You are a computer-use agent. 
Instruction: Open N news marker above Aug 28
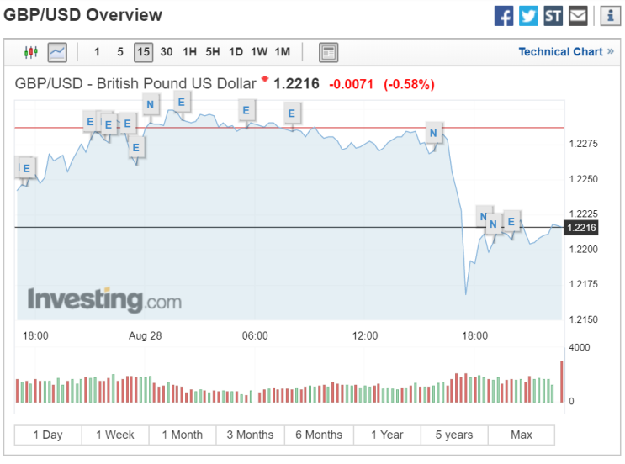[151, 105]
